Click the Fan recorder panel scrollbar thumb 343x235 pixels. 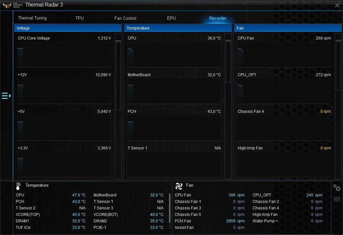click(x=338, y=65)
